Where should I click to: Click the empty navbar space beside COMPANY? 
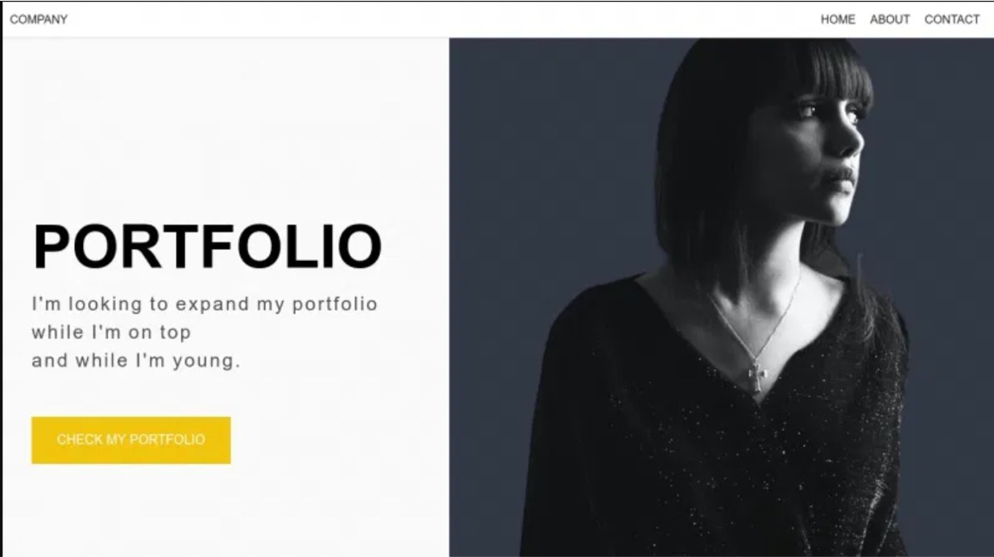(x=443, y=19)
